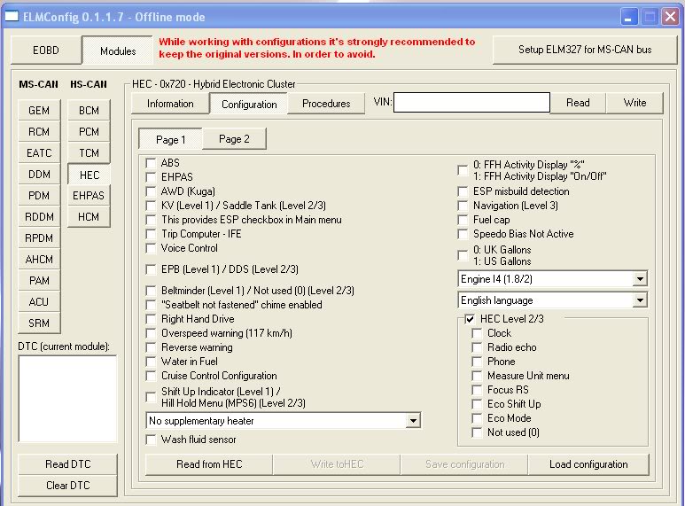This screenshot has width=685, height=506.
Task: Tick the Eco Mode checkbox
Action: coord(478,418)
